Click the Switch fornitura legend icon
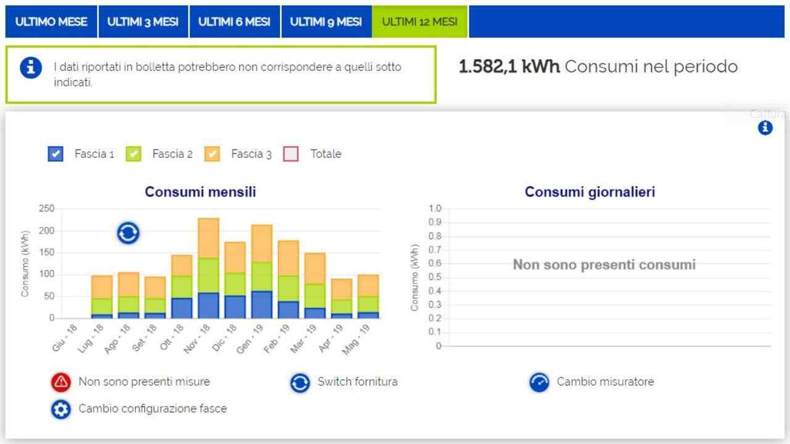790x444 pixels. coord(300,383)
